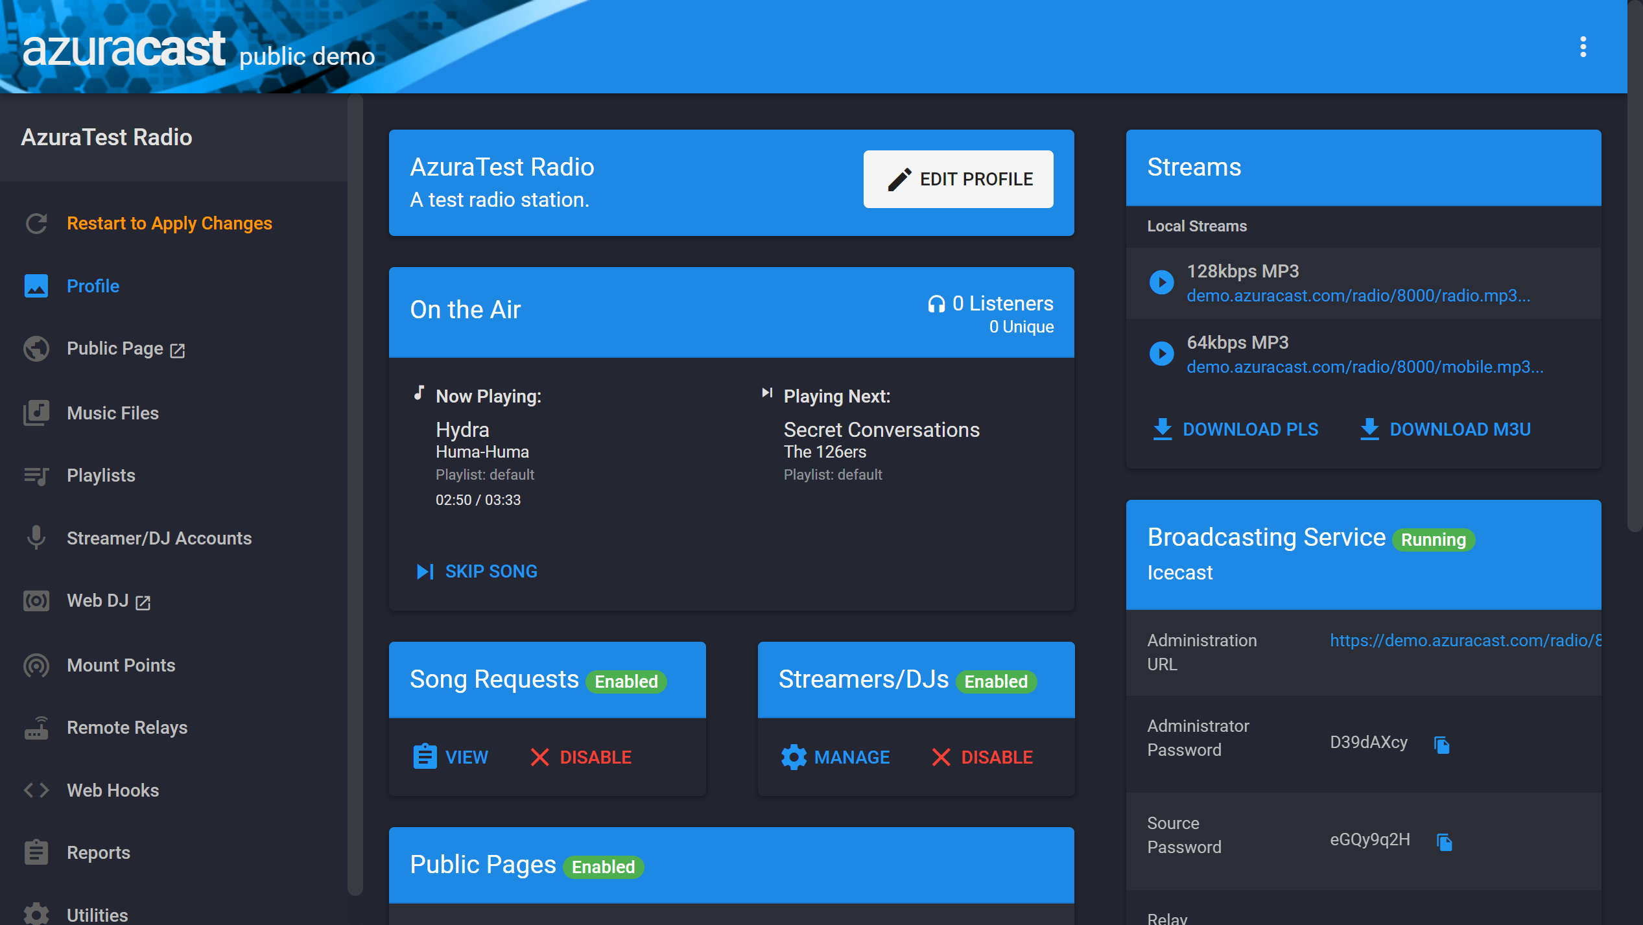The width and height of the screenshot is (1643, 925).
Task: Play the 128kbps MP3 stream
Action: [1161, 282]
